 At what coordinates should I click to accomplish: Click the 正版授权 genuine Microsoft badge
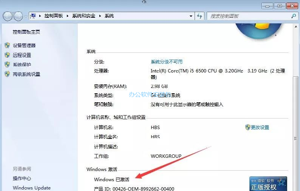[x=268, y=184]
